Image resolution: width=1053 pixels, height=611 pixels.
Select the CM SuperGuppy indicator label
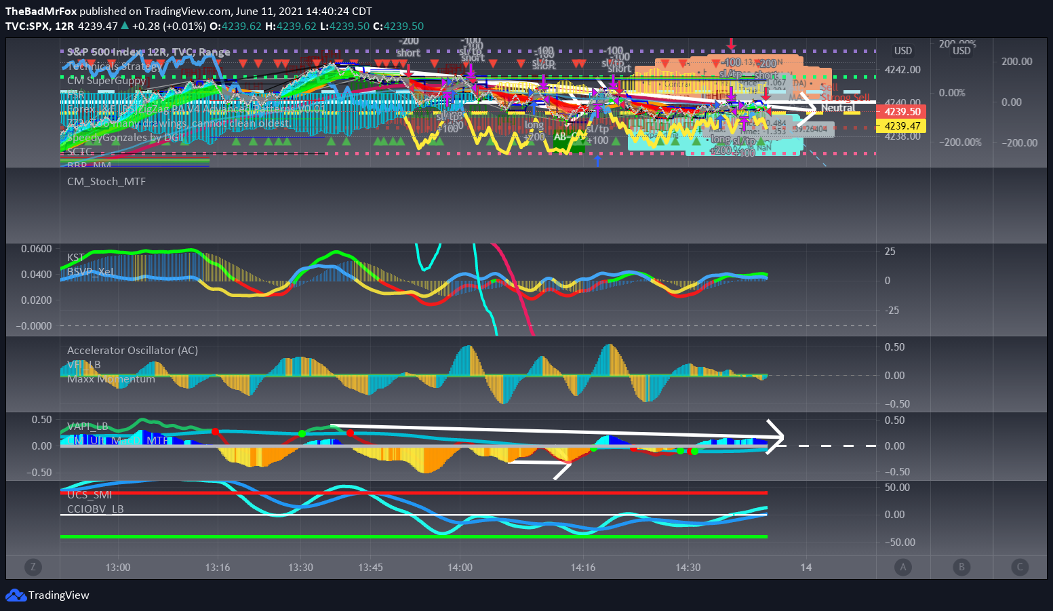(x=106, y=80)
